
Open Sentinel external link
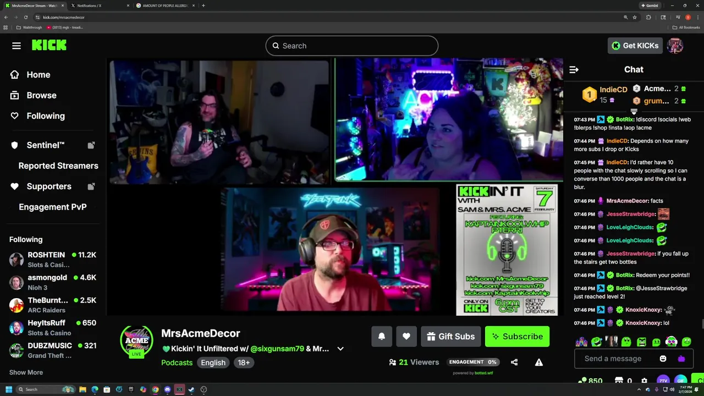(53, 145)
